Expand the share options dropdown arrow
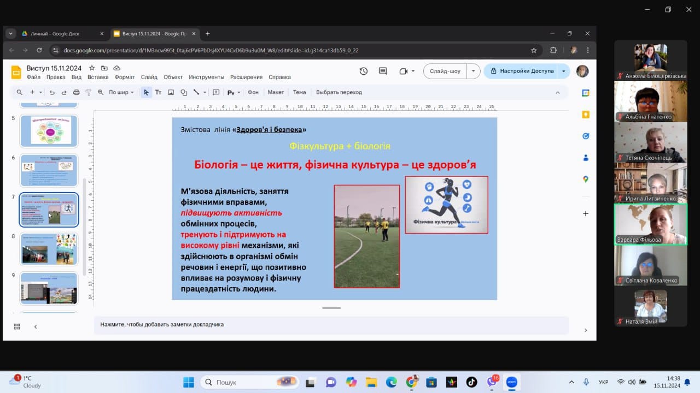This screenshot has width=700, height=393. coord(564,71)
